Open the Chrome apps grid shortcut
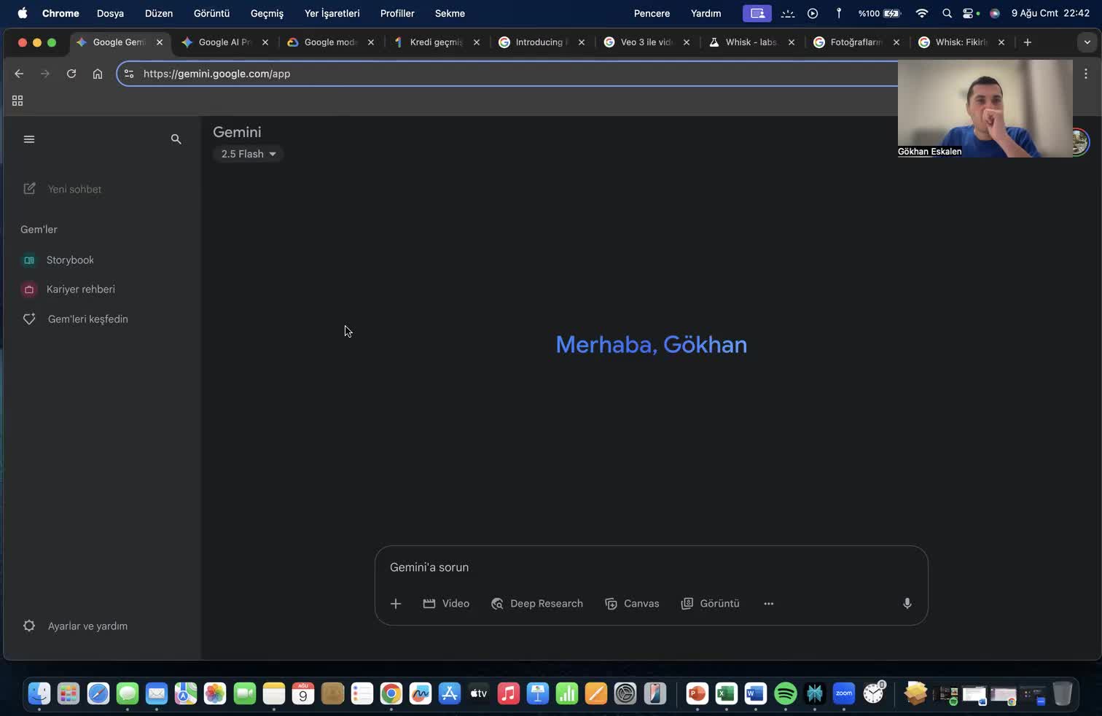 [17, 101]
